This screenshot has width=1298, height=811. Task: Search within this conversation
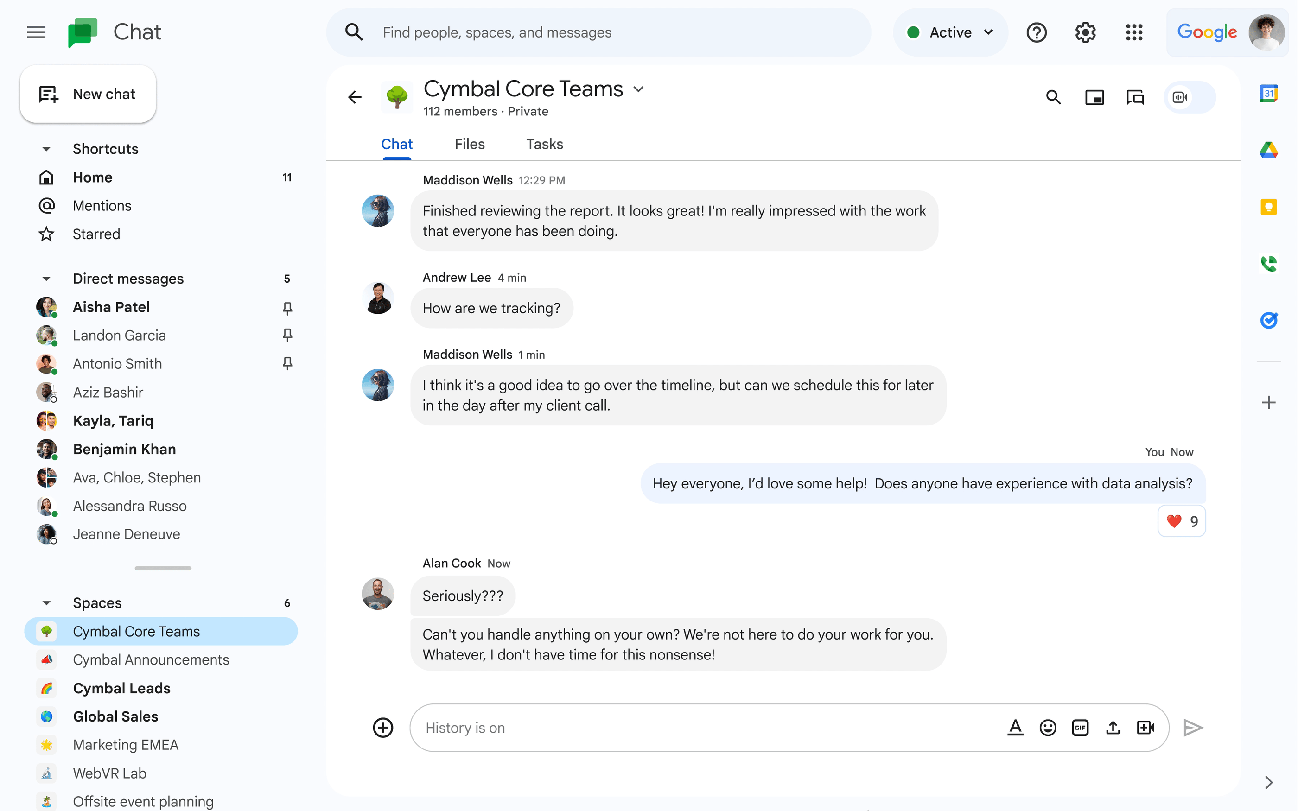[1053, 97]
